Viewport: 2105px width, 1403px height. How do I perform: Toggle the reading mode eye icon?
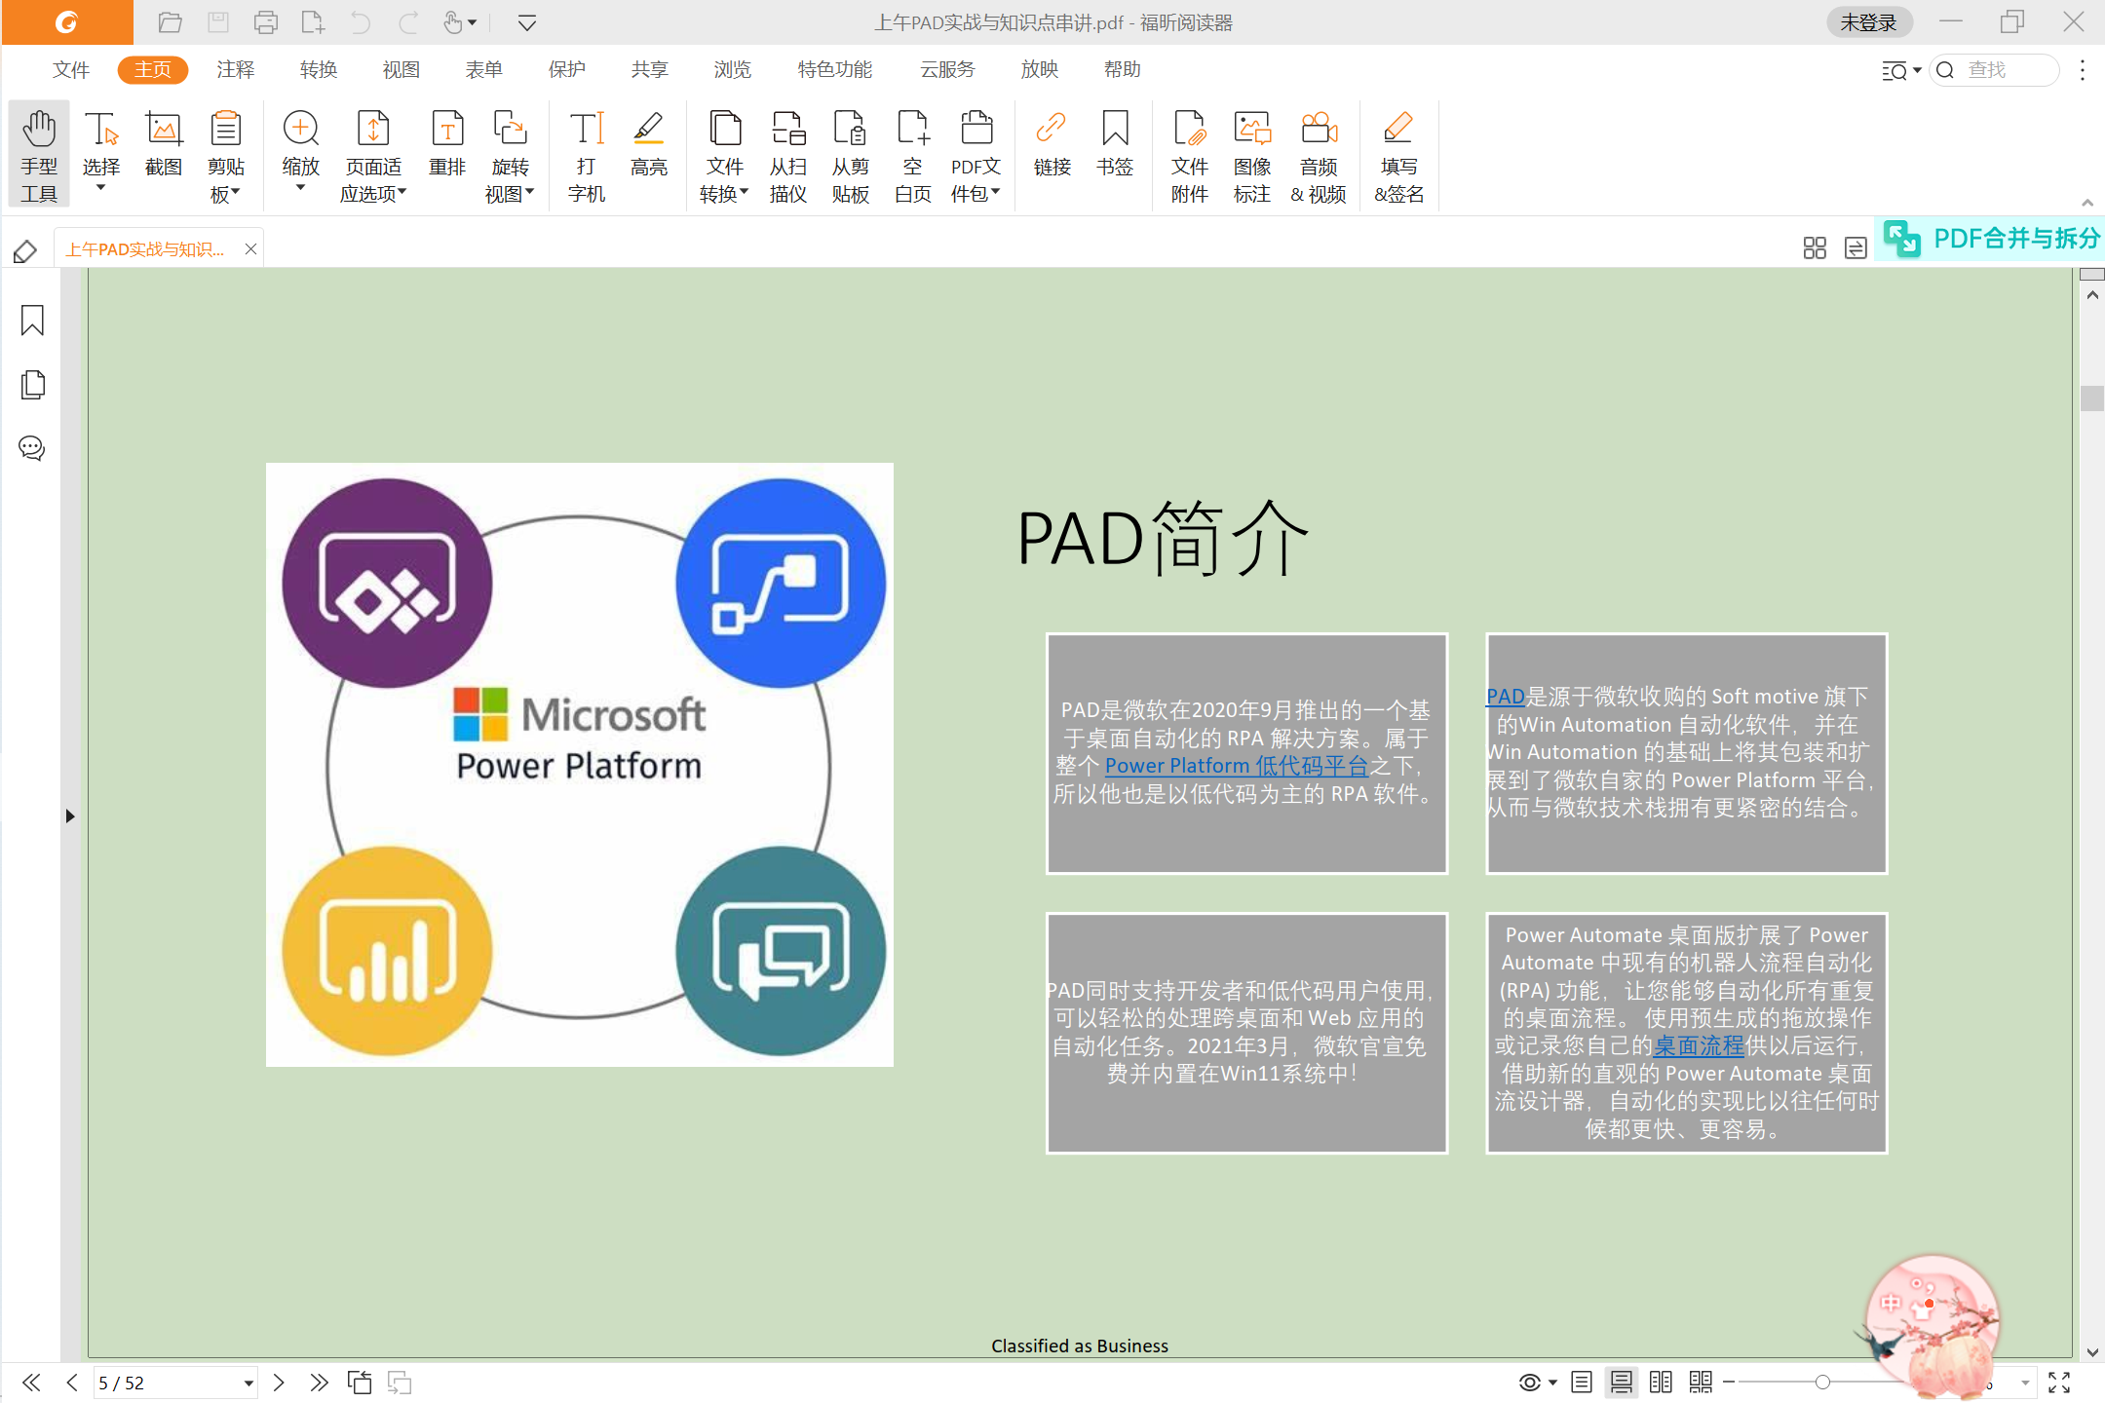(1530, 1382)
